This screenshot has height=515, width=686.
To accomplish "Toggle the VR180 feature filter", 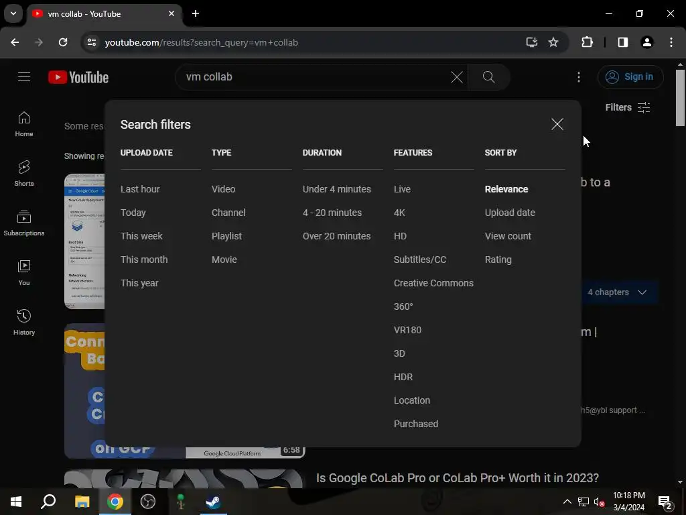I will [x=407, y=330].
